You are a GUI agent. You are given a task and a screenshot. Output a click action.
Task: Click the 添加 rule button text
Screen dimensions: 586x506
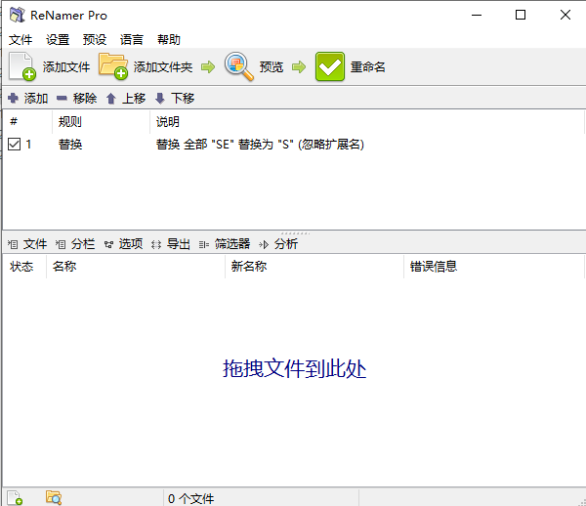36,99
